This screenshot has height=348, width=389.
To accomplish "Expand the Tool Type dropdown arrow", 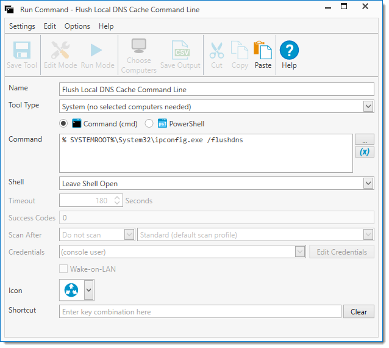I will (368, 106).
